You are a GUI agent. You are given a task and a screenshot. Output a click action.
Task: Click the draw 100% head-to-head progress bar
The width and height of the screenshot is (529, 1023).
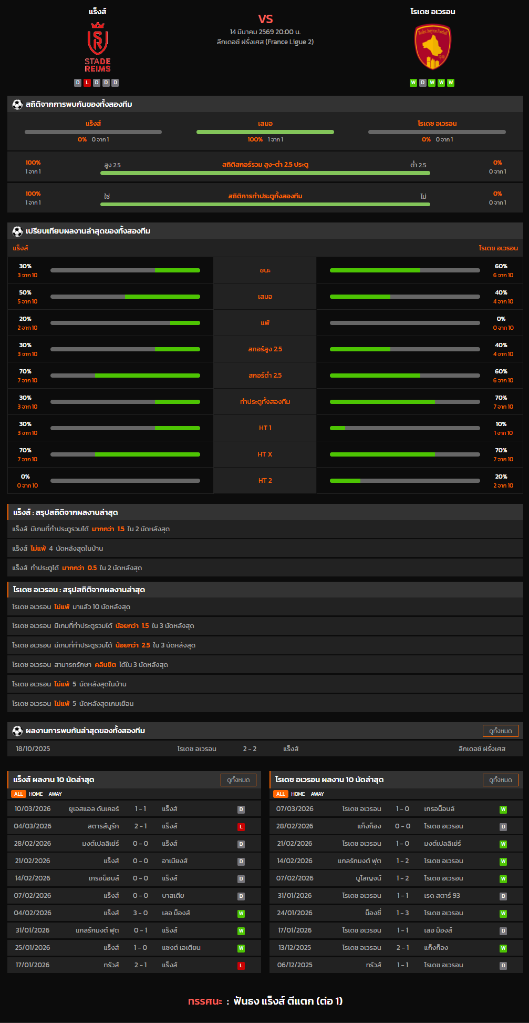pyautogui.click(x=265, y=132)
